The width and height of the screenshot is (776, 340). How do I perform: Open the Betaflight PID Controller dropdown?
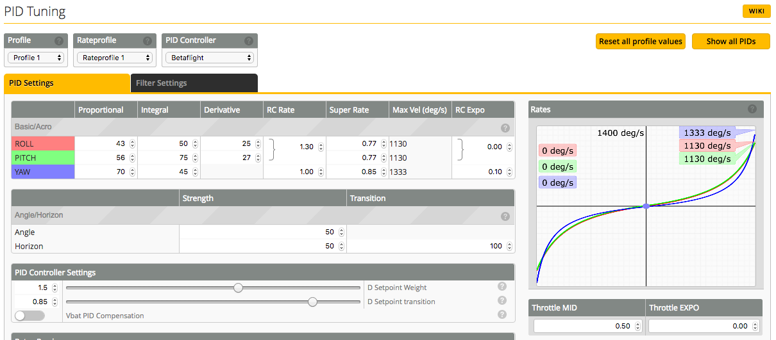click(210, 58)
